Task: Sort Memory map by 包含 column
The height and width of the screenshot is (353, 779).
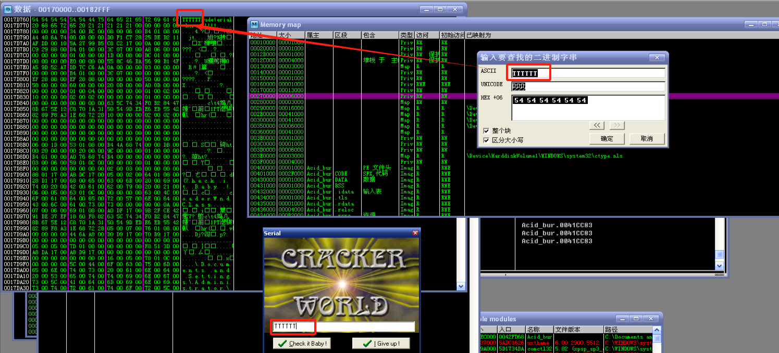Action: click(380, 35)
